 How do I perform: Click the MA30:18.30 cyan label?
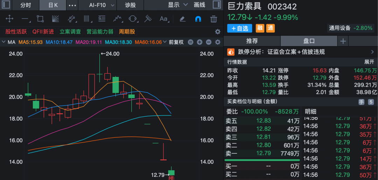pyautogui.click(x=119, y=42)
